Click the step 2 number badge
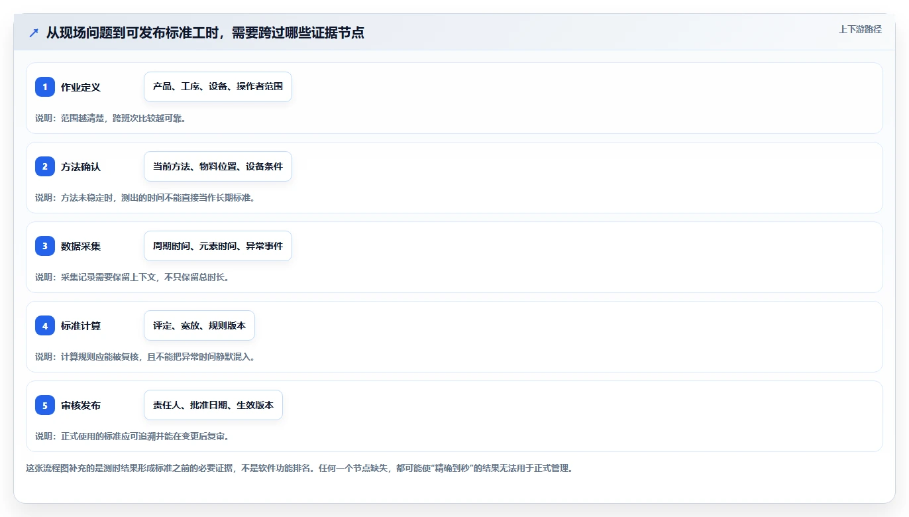This screenshot has width=909, height=517. (x=45, y=166)
